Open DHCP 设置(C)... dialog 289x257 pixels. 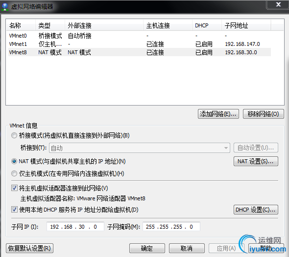[x=256, y=210]
